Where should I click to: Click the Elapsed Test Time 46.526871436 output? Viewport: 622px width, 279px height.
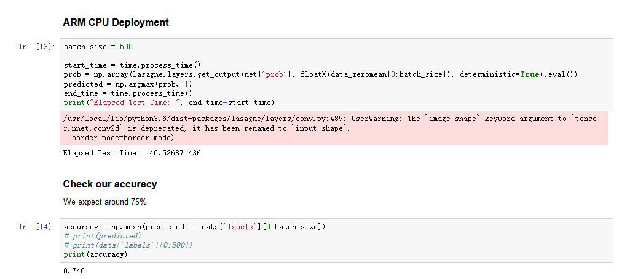(132, 153)
